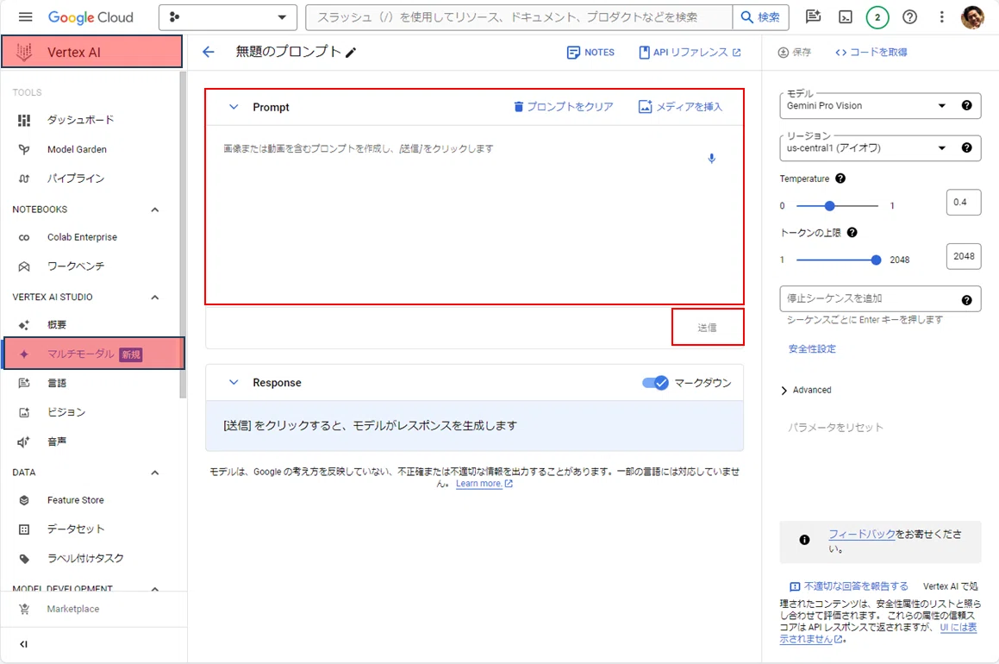Viewport: 999px width, 664px height.
Task: Open the help question mark menu
Action: click(910, 17)
